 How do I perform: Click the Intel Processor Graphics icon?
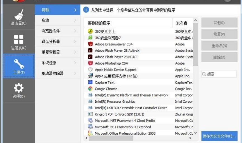point(90,101)
